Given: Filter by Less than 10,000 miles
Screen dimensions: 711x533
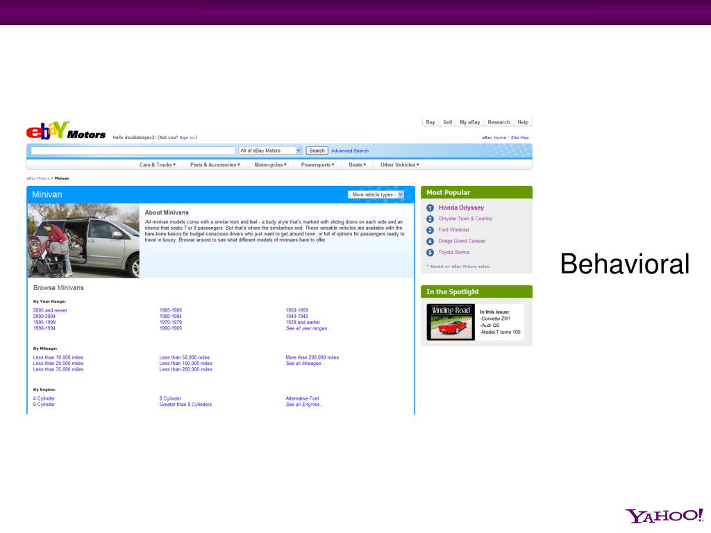Looking at the screenshot, I should click(x=58, y=357).
